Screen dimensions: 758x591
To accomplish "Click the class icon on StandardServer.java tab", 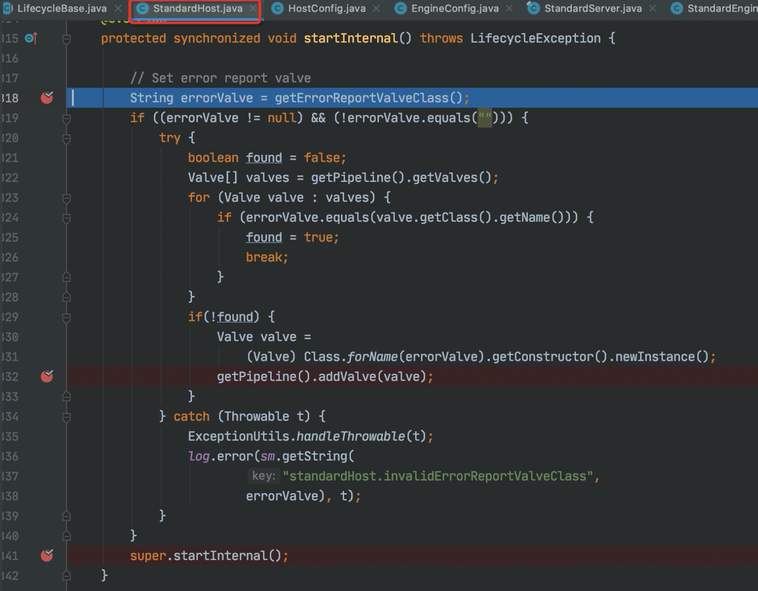I will [533, 8].
